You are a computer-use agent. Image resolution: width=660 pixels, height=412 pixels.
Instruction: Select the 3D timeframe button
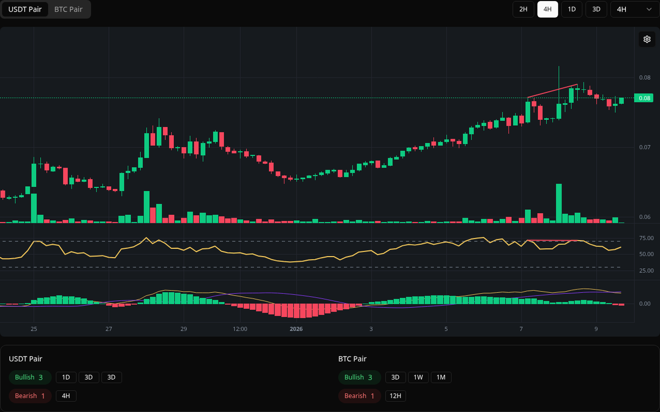[x=596, y=9]
